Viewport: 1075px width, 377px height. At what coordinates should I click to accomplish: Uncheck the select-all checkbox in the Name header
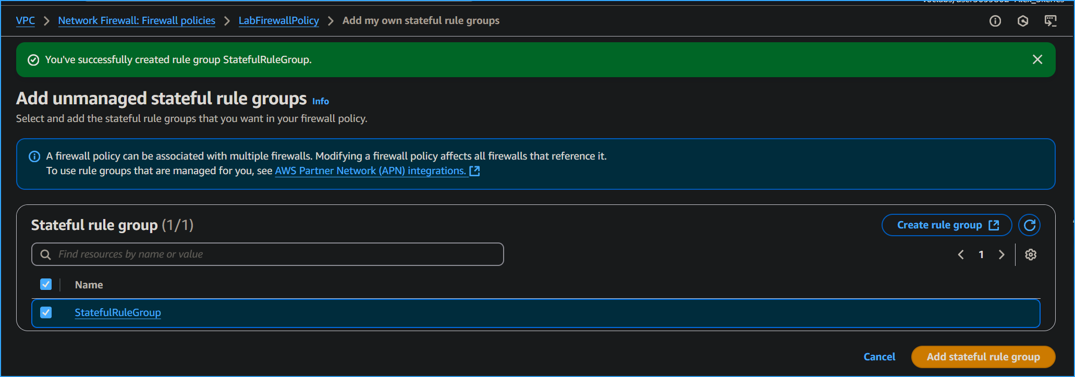point(46,284)
